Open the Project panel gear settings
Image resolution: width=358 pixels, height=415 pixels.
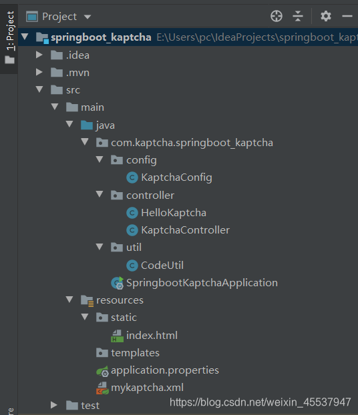pos(326,16)
